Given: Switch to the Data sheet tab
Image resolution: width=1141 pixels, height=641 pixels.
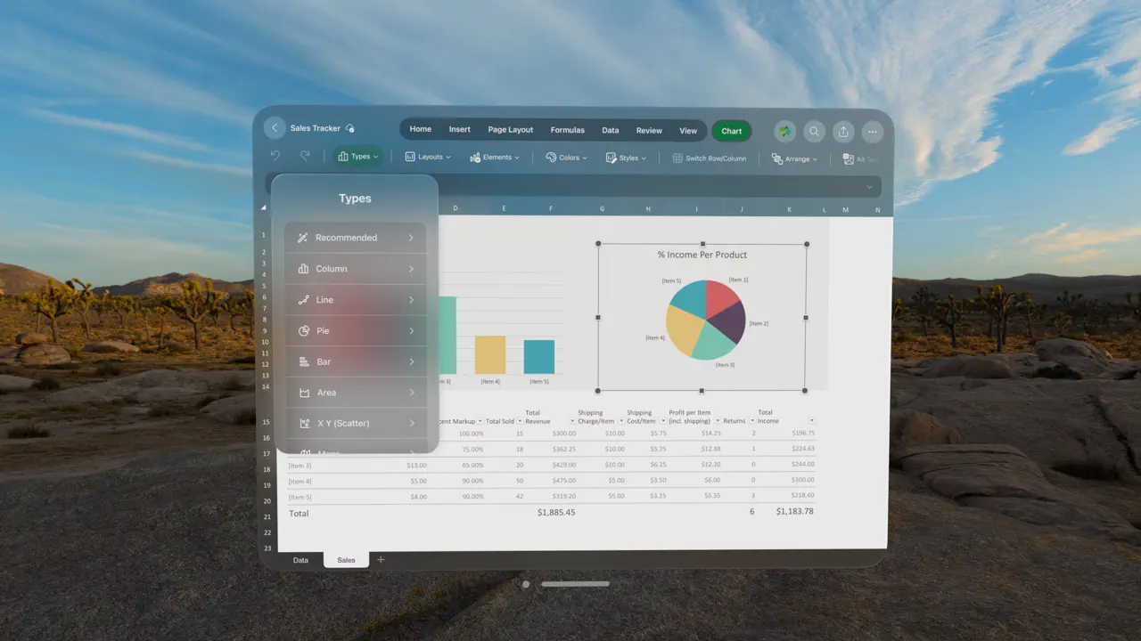Looking at the screenshot, I should click(x=300, y=560).
